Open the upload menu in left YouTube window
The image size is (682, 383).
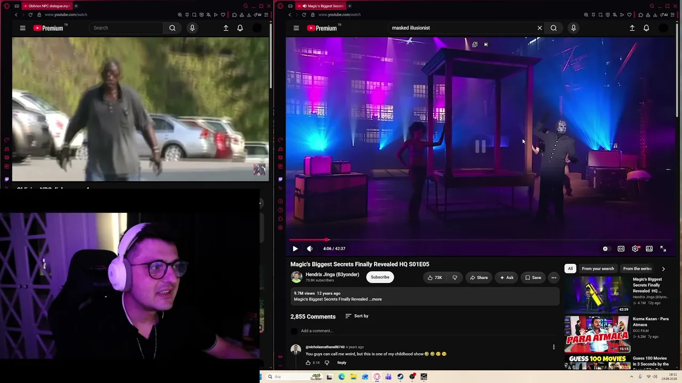click(x=226, y=28)
